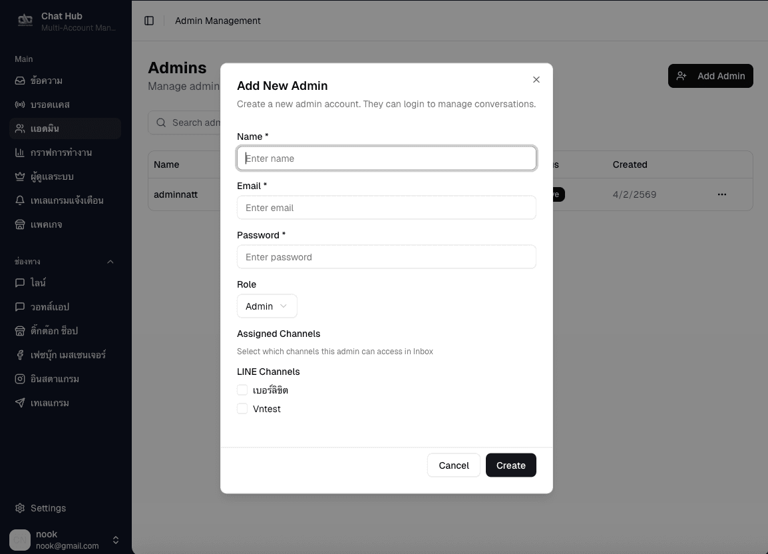Open the Role dropdown set to Admin
The width and height of the screenshot is (768, 554).
point(267,306)
